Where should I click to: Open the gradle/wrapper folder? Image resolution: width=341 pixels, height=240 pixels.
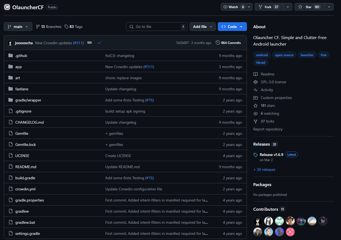click(28, 100)
